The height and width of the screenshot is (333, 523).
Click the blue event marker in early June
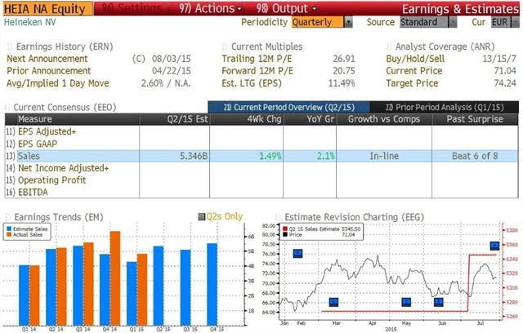click(x=439, y=302)
